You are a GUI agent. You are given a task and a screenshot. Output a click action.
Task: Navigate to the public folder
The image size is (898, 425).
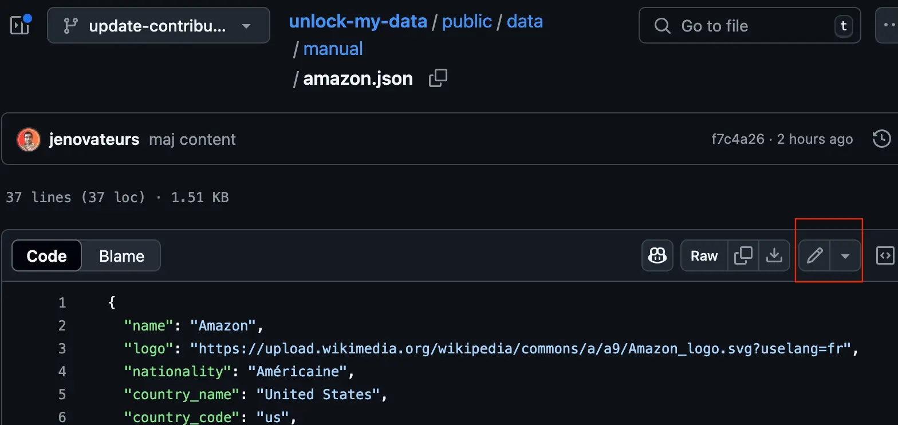467,22
